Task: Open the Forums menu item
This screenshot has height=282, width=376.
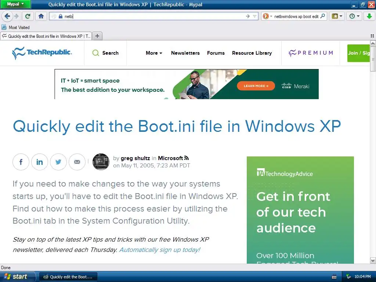Action: coord(216,53)
